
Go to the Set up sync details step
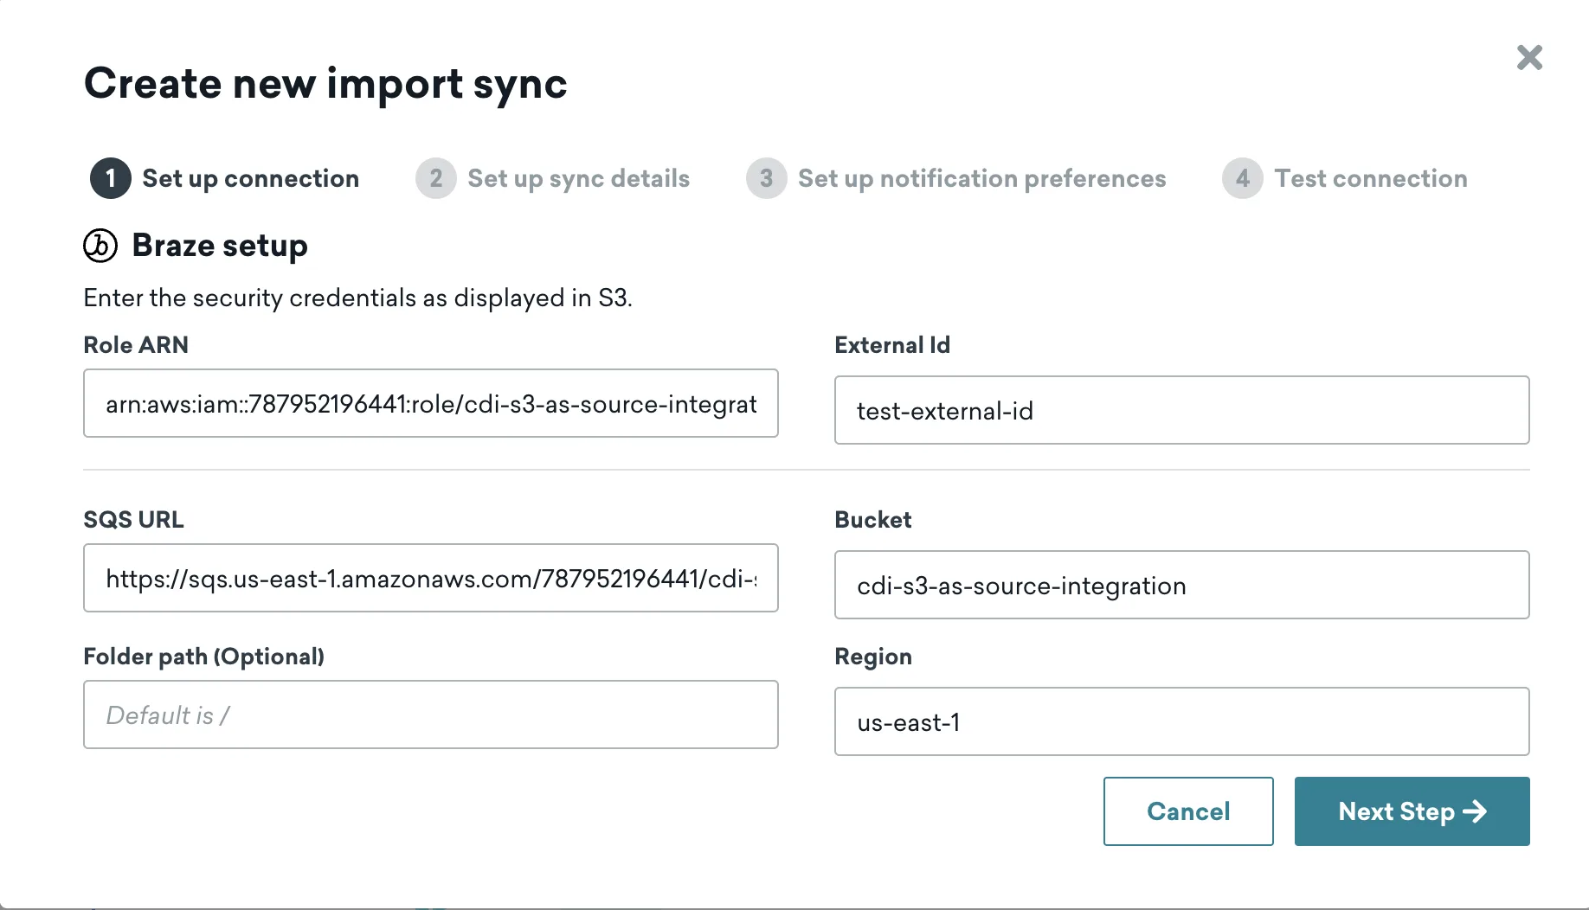click(578, 178)
